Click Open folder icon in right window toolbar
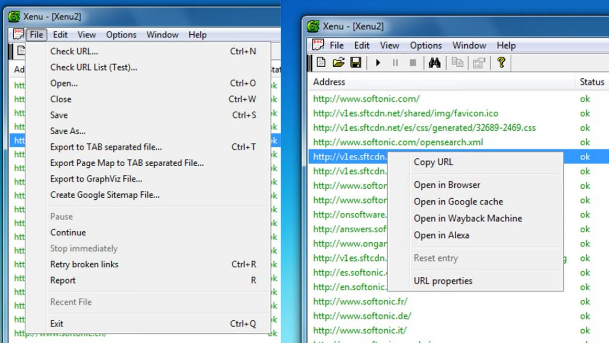This screenshot has width=609, height=343. pos(338,63)
